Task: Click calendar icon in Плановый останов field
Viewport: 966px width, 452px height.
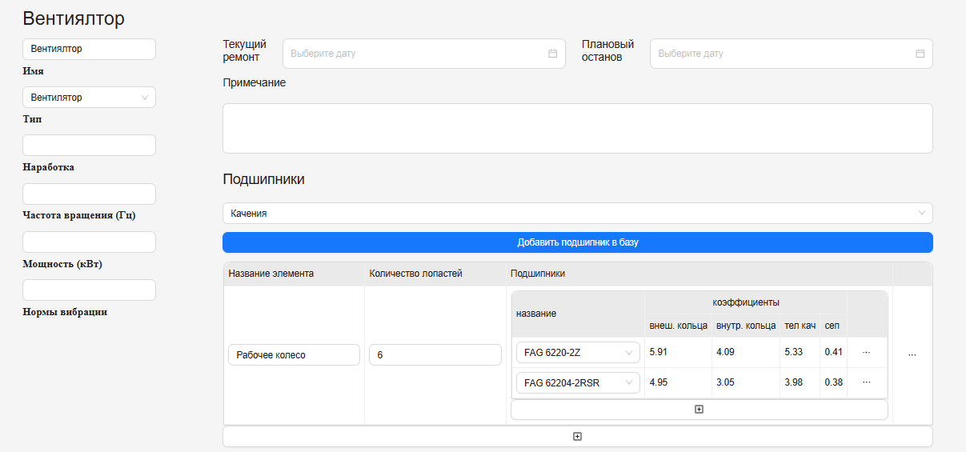Action: coord(920,54)
